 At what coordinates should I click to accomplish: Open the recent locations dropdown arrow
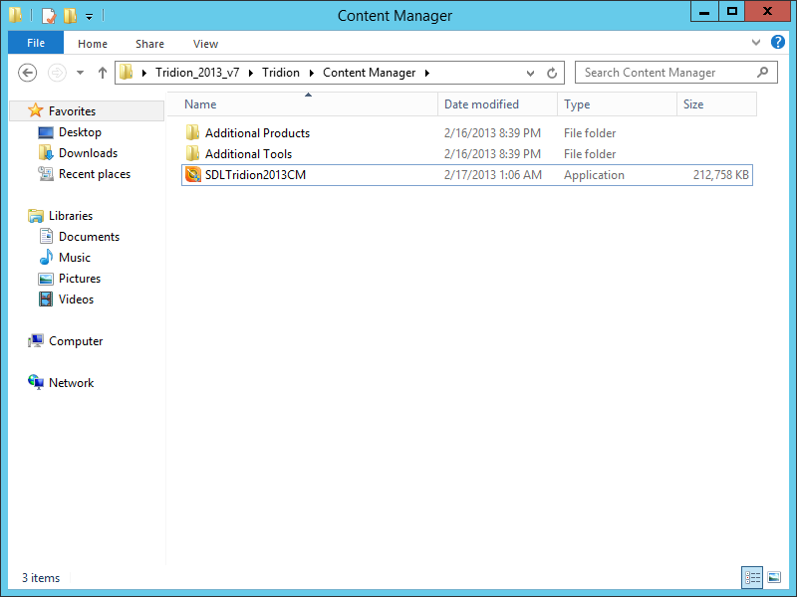click(x=80, y=73)
